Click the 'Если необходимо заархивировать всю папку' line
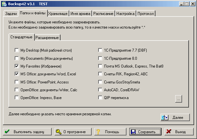 tap(46, 27)
